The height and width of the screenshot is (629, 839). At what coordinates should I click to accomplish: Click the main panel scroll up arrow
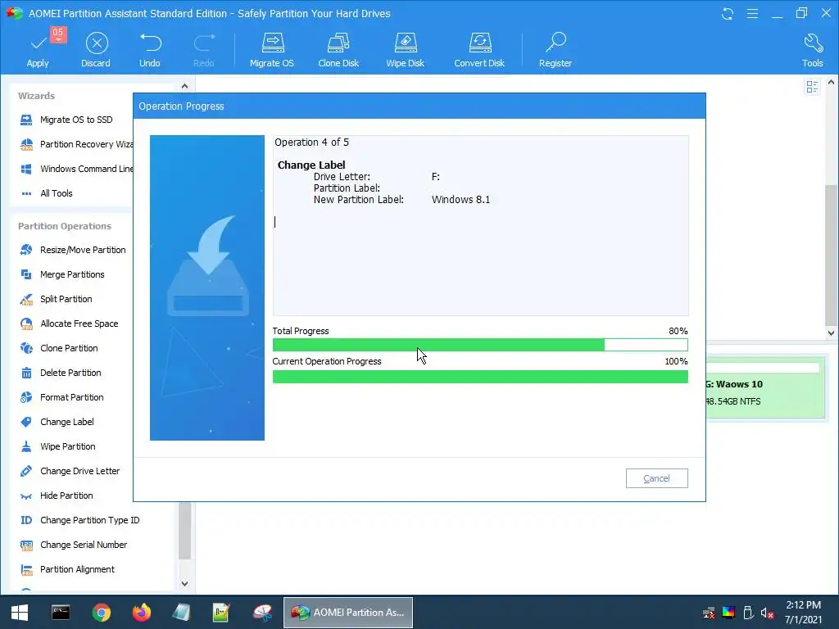831,83
